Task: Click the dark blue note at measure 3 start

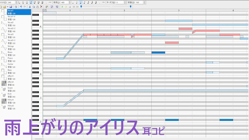Action: pos(158,53)
